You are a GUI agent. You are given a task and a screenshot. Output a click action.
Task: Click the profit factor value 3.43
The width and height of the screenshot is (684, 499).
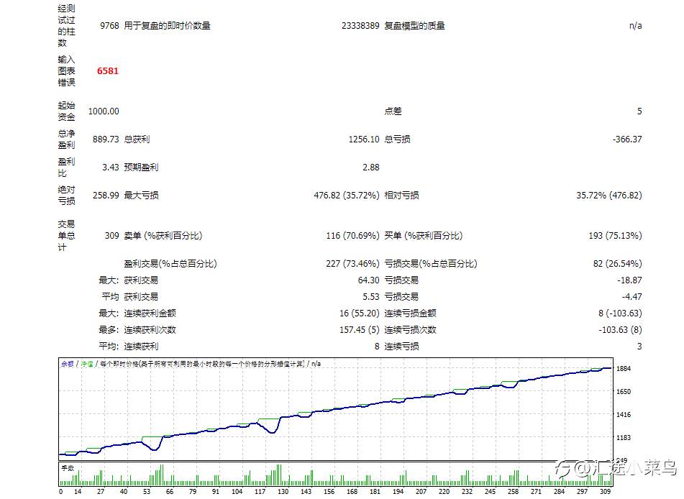[x=110, y=167]
